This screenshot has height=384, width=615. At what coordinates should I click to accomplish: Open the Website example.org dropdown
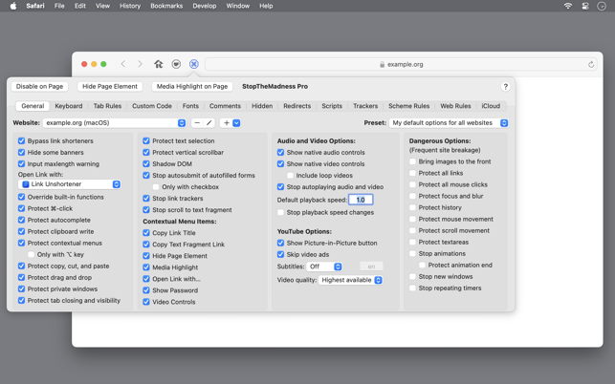(114, 123)
